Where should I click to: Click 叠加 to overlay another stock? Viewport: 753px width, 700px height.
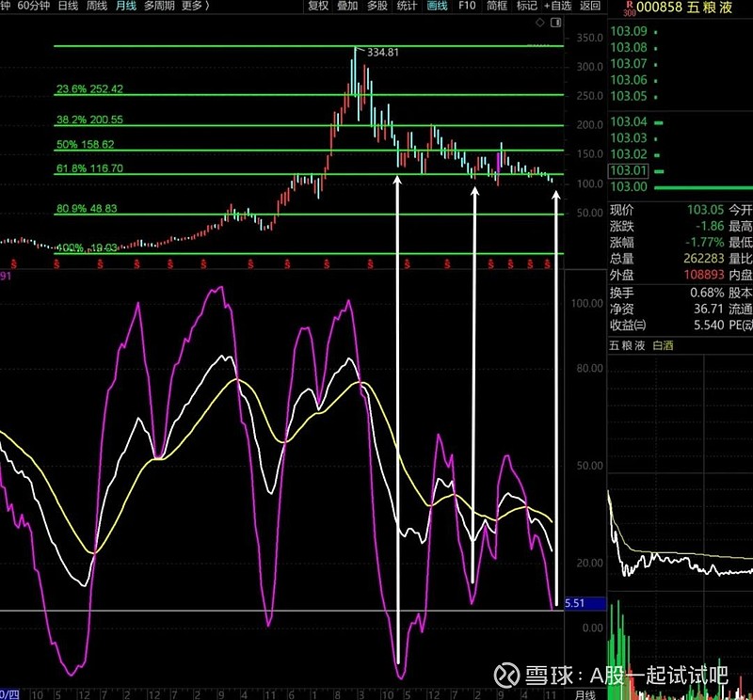pyautogui.click(x=347, y=6)
